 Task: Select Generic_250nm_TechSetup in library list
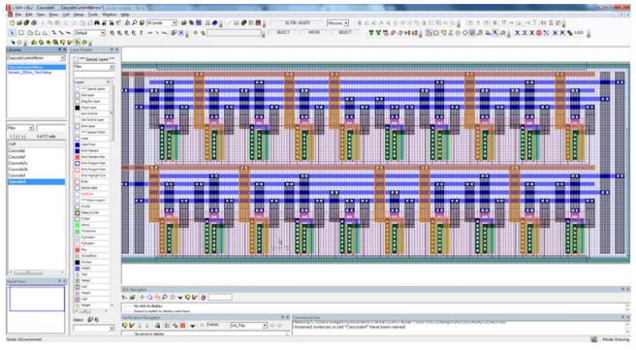click(30, 72)
